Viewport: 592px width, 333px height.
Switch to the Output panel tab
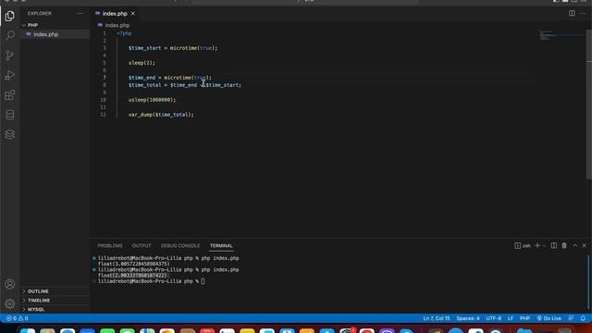click(142, 246)
